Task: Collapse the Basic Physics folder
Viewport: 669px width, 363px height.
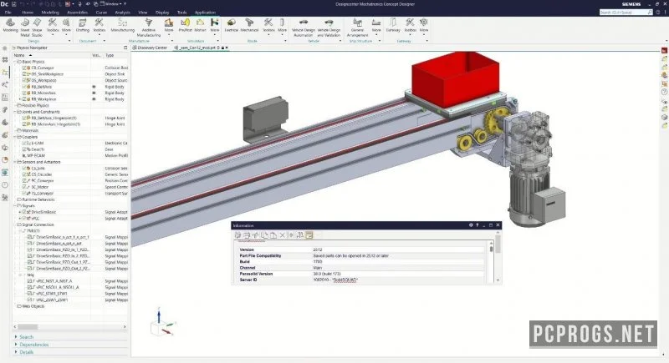Action: [x=15, y=62]
